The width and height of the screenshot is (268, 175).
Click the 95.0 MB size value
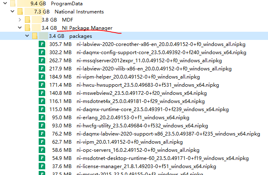(62, 118)
